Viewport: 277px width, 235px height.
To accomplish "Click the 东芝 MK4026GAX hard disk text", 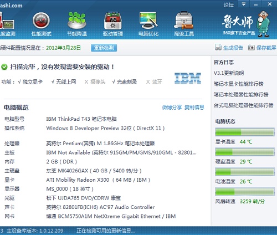I will [94, 171].
